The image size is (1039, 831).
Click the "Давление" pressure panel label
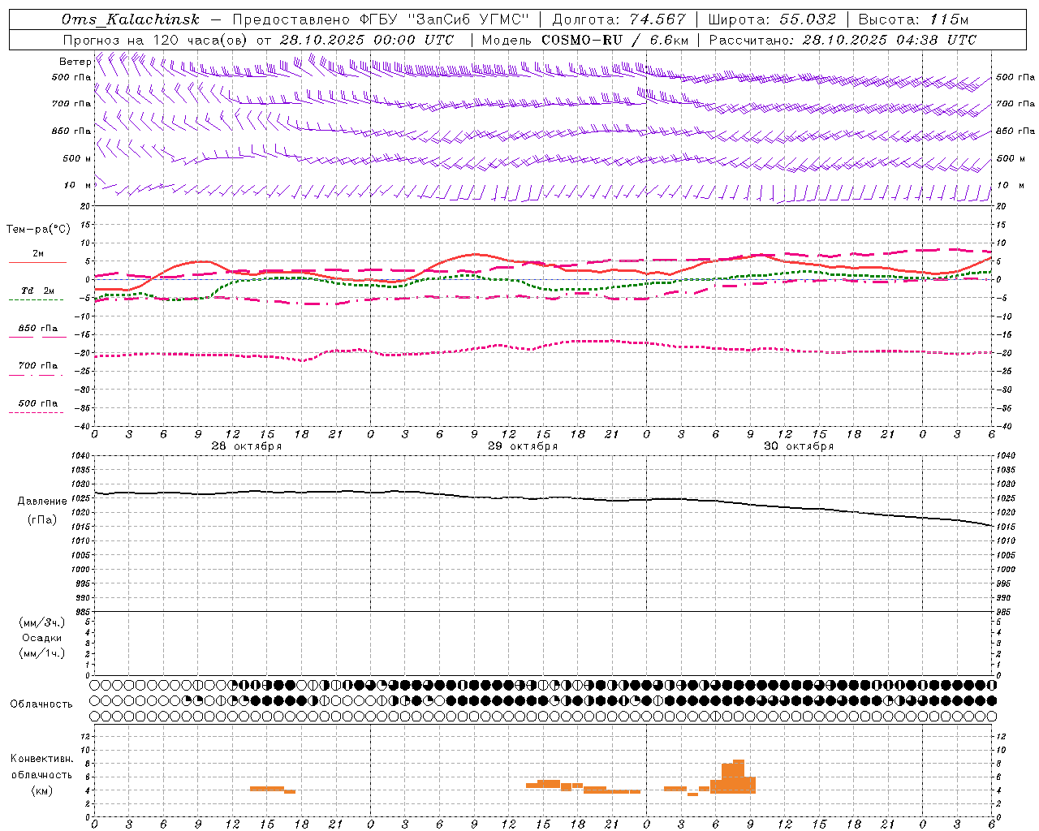click(42, 502)
